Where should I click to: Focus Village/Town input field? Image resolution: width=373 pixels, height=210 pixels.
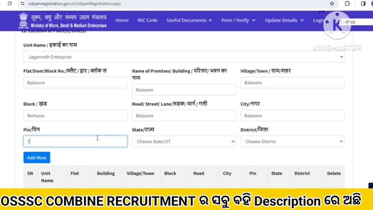pos(293,83)
